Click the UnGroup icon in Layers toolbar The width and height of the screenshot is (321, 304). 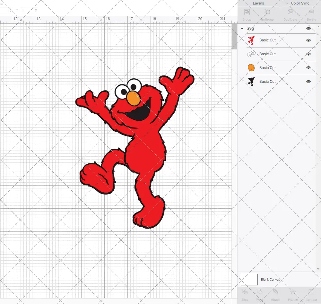coord(267,12)
